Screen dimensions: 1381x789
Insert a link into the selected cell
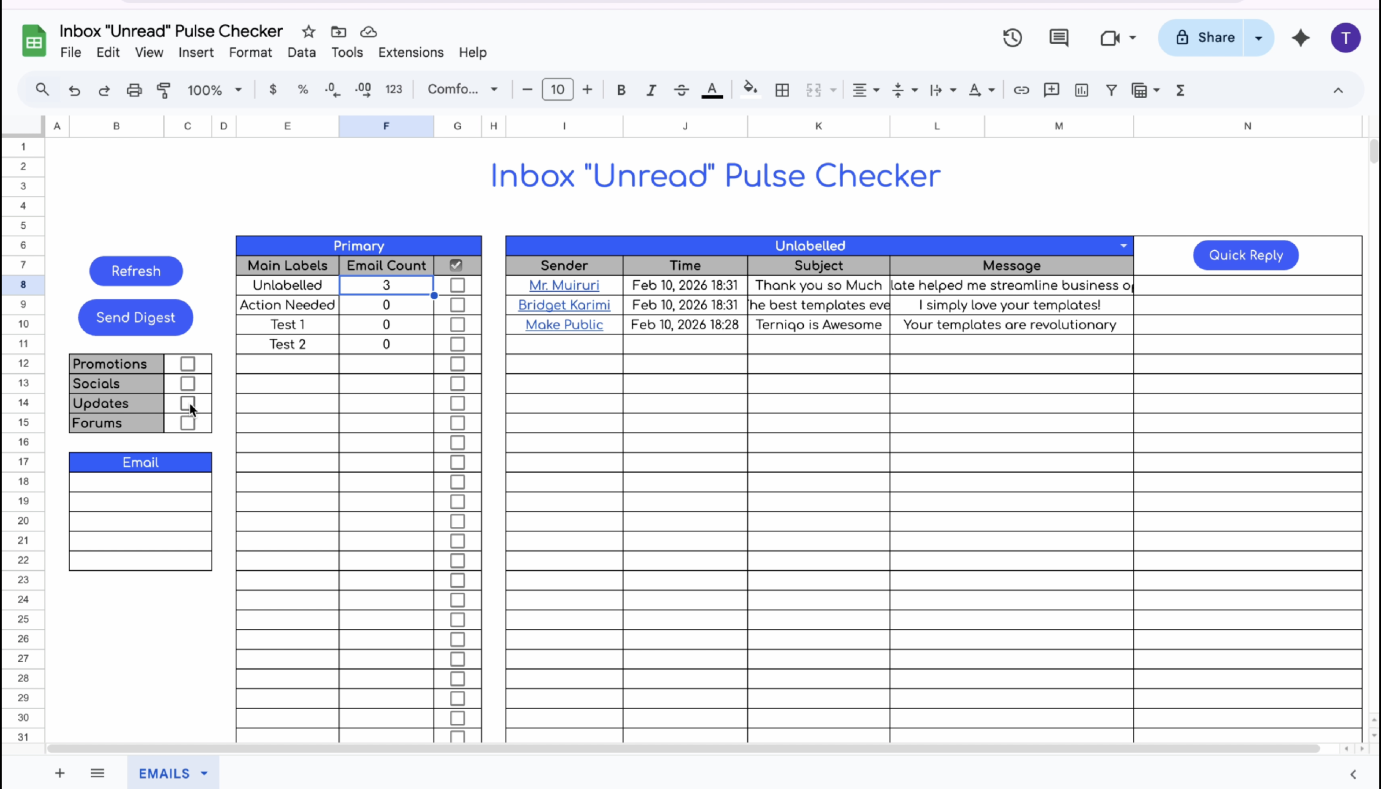(1021, 90)
